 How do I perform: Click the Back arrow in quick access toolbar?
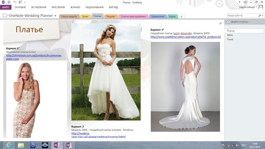point(9,2)
